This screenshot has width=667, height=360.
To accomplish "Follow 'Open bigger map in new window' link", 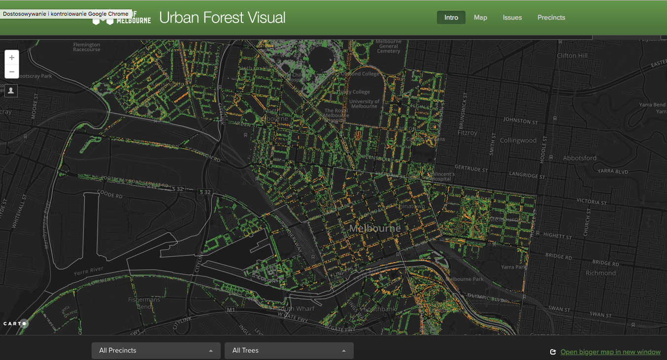I will click(x=610, y=352).
